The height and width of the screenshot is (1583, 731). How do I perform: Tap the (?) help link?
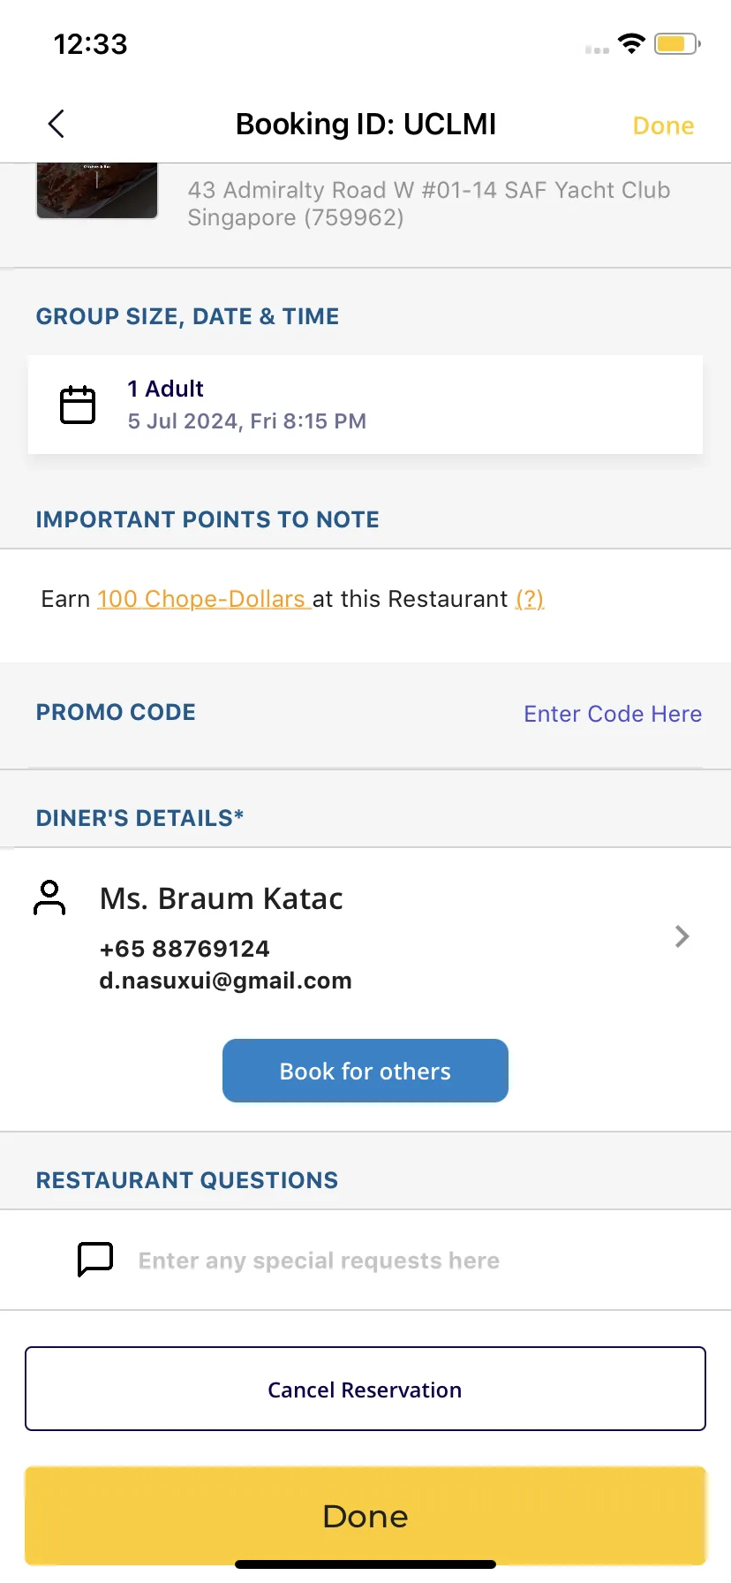point(530,599)
